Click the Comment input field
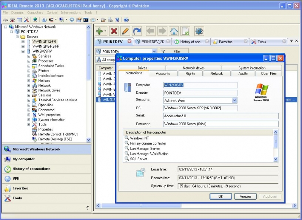302x220 pixels. 221,124
